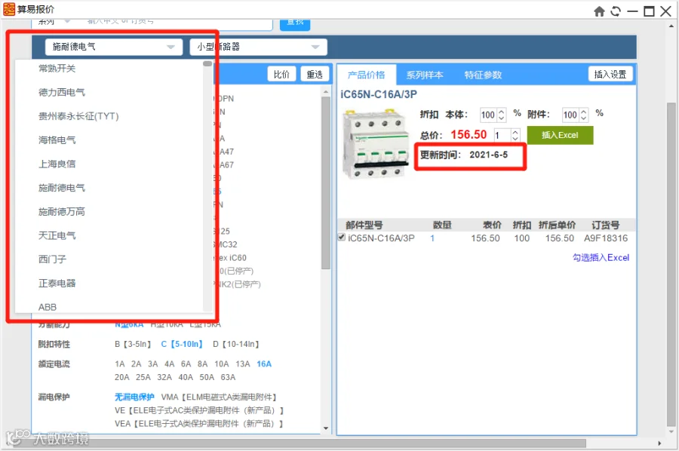Switch to the 产品价格 tab

366,75
